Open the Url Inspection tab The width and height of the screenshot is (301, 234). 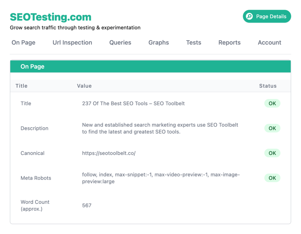[72, 42]
